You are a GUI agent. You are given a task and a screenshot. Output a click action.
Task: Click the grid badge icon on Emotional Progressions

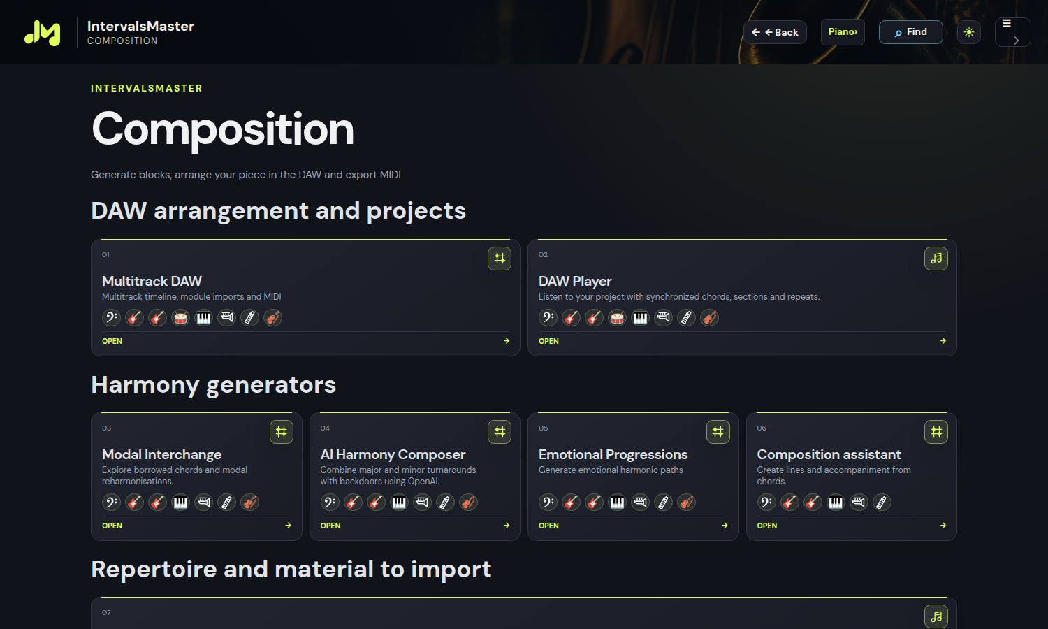(718, 432)
